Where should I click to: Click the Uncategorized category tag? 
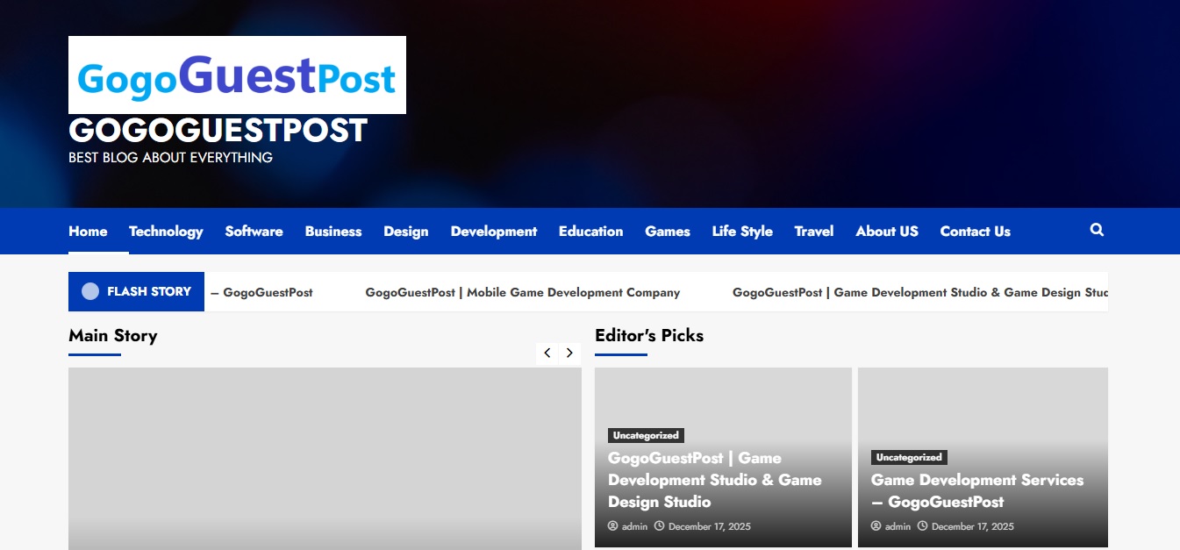pyautogui.click(x=647, y=435)
